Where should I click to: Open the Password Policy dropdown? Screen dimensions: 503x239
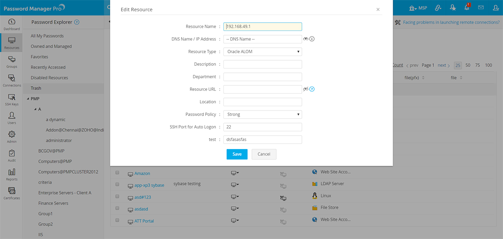(262, 114)
